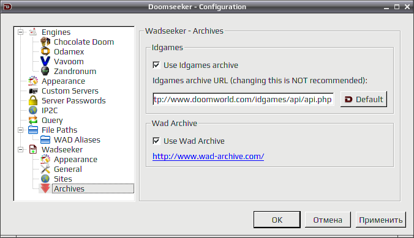Click the IP2C globe icon

pyautogui.click(x=33, y=110)
